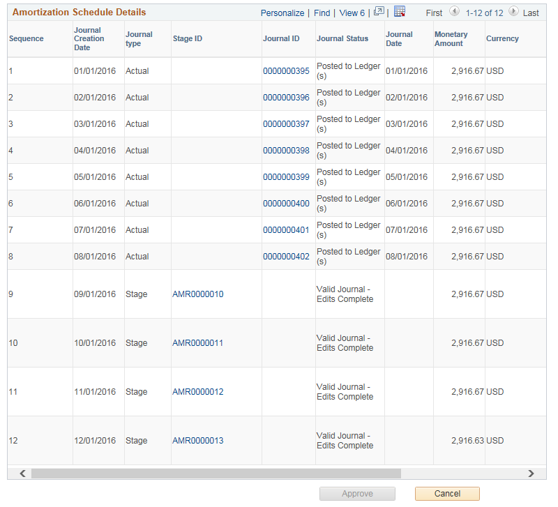Sort by Journal Creation Date header
This screenshot has width=558, height=507.
tap(89, 39)
